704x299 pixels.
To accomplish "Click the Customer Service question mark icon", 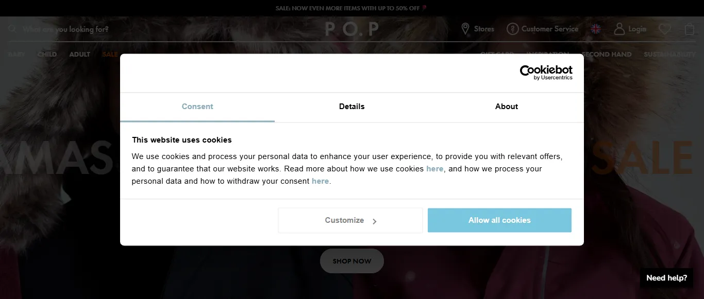I will coord(512,29).
